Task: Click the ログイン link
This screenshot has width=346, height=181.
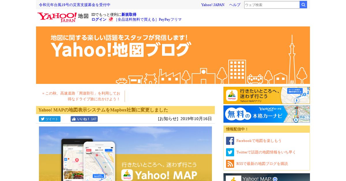Action: point(99,20)
